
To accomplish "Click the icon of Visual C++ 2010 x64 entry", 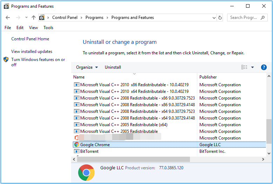I will 77,91.
